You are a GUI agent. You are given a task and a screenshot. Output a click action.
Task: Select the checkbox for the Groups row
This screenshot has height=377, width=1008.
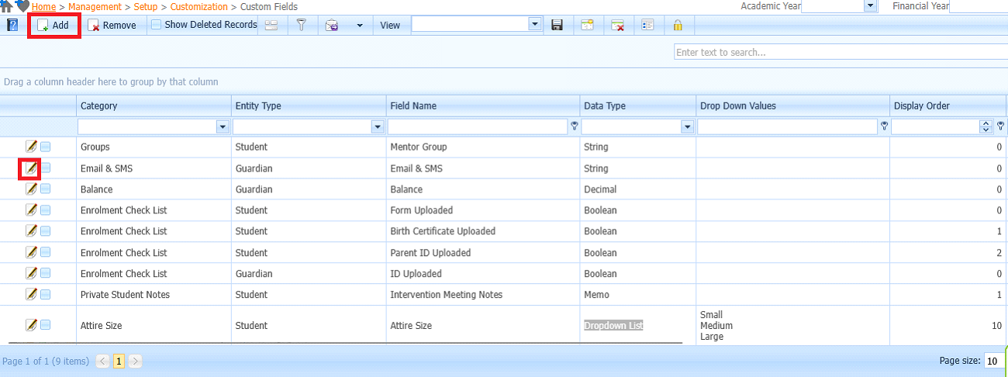point(46,147)
